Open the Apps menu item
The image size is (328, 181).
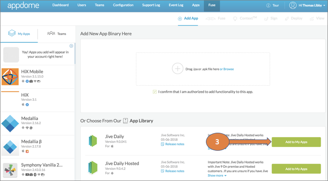196,5
